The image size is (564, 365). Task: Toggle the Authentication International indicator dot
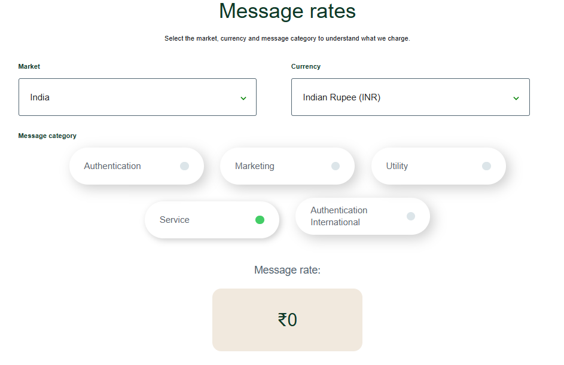(x=411, y=216)
